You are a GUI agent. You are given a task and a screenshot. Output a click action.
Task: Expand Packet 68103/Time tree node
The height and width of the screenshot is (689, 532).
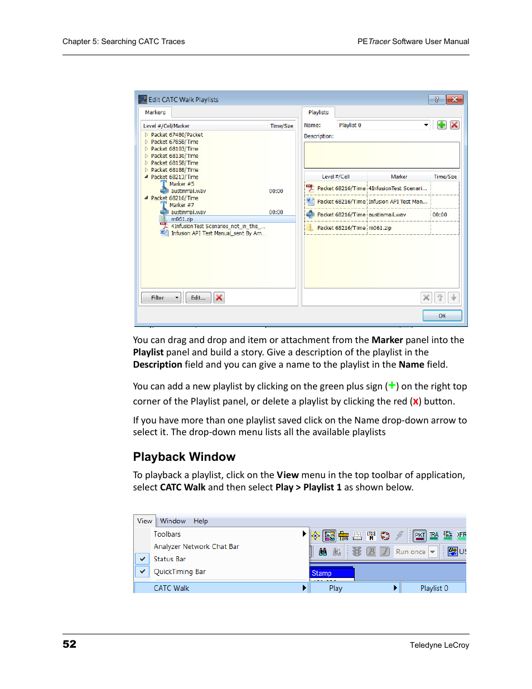[147, 149]
